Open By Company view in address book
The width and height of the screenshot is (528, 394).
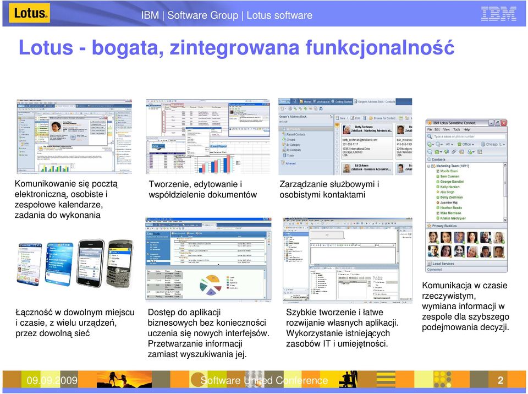[292, 150]
